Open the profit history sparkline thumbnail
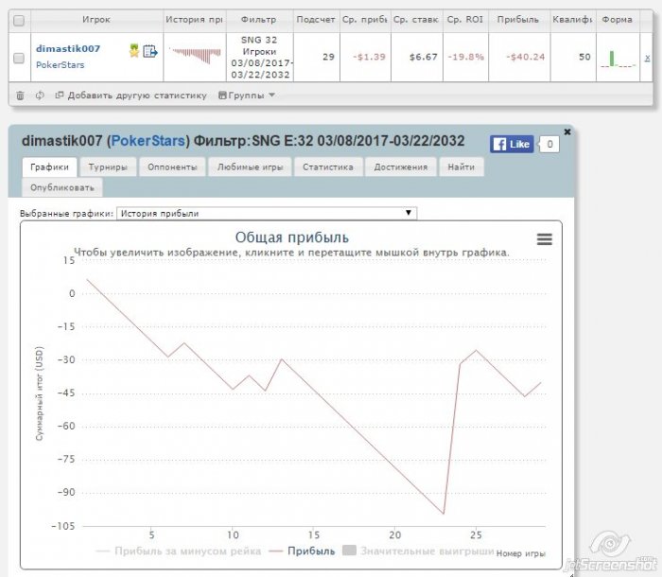Screen dimensions: 662x577 point(195,55)
